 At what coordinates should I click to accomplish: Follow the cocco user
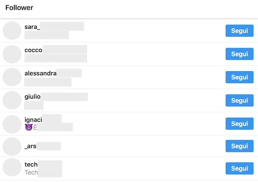pyautogui.click(x=239, y=54)
